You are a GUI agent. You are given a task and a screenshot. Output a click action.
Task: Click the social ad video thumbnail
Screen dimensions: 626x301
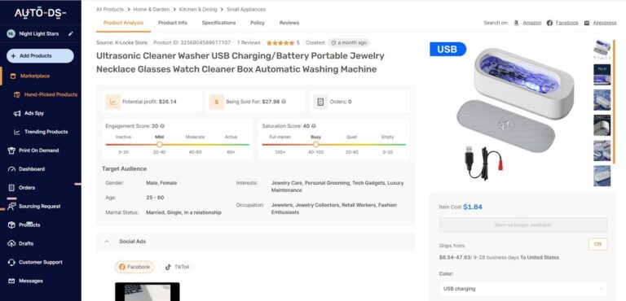click(148, 292)
